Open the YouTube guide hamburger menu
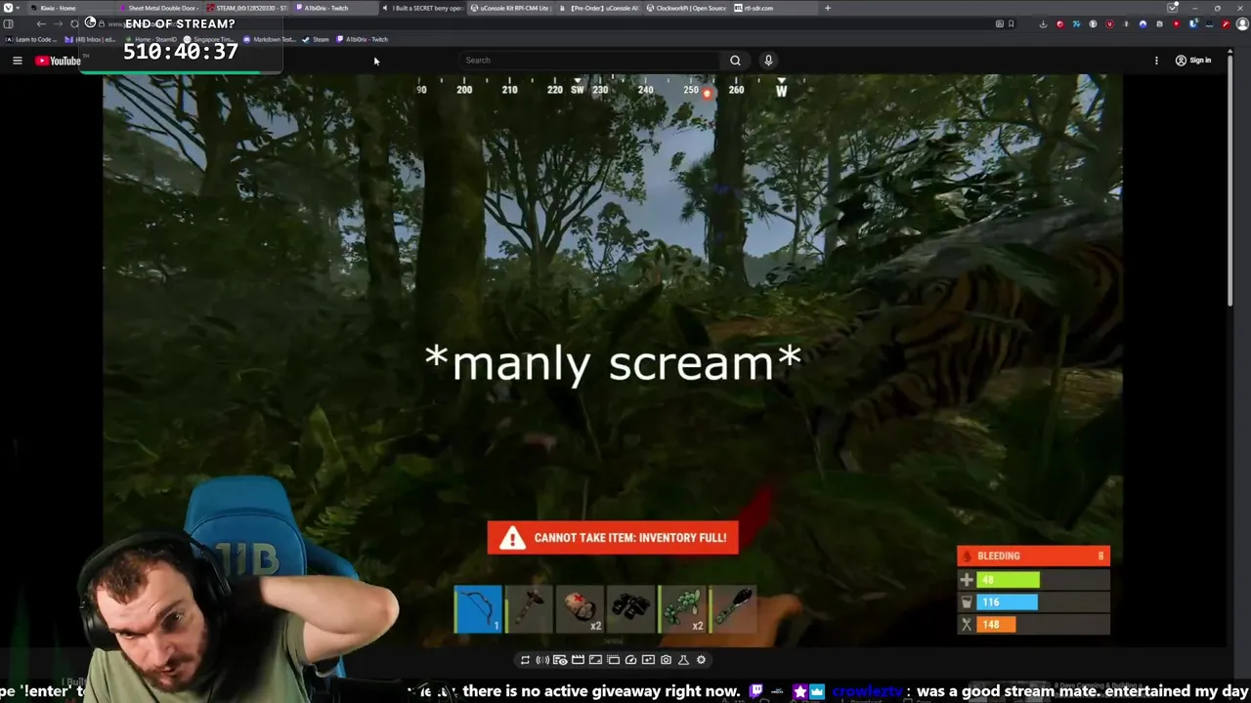 (17, 61)
